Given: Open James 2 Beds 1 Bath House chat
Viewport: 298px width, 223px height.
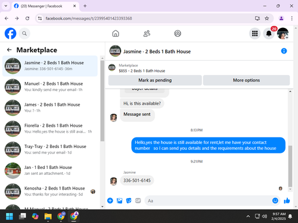Looking at the screenshot, I should coord(50,108).
